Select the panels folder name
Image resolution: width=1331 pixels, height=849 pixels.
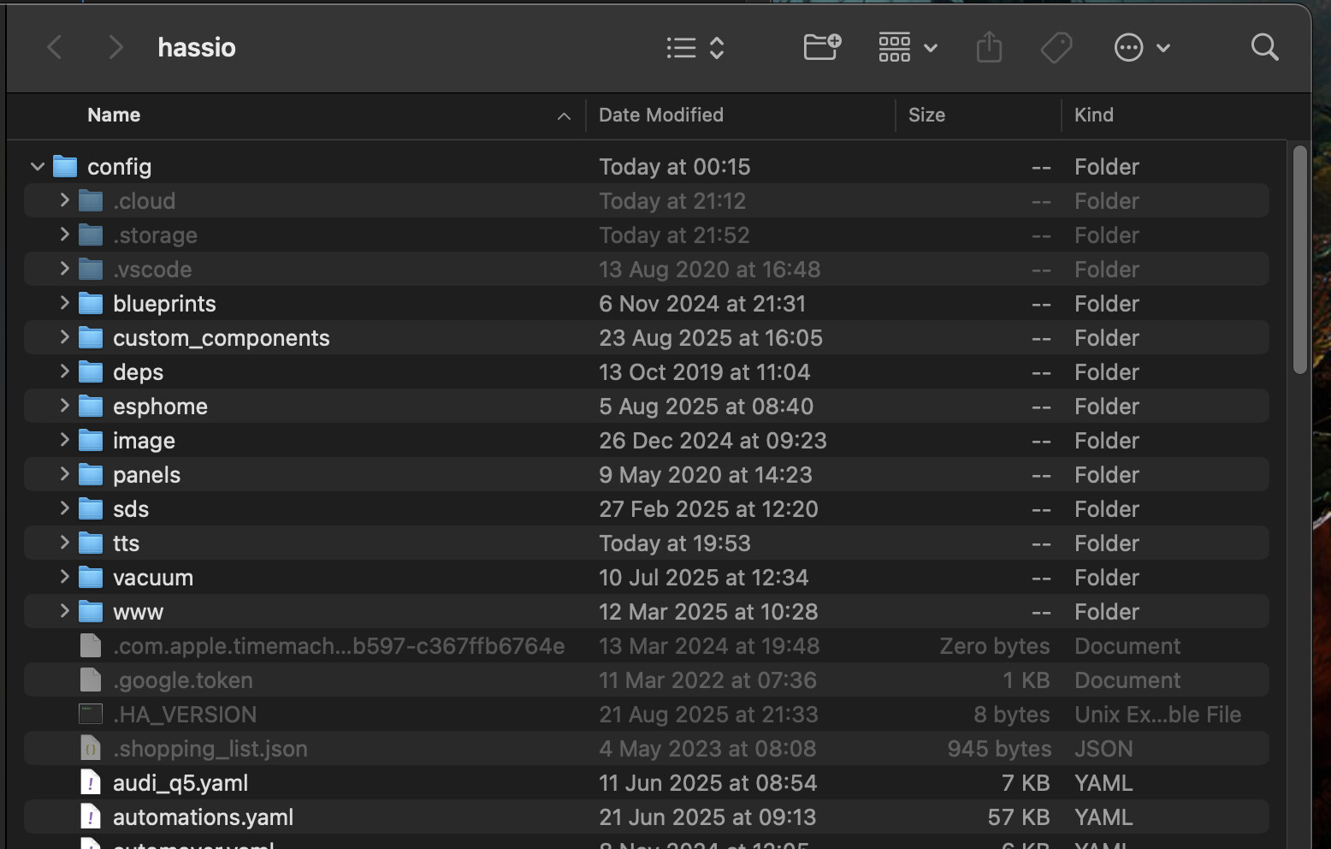point(147,475)
